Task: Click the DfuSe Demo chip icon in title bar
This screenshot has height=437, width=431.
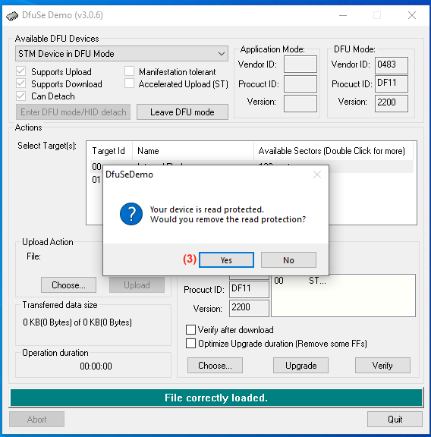Action: [x=12, y=16]
